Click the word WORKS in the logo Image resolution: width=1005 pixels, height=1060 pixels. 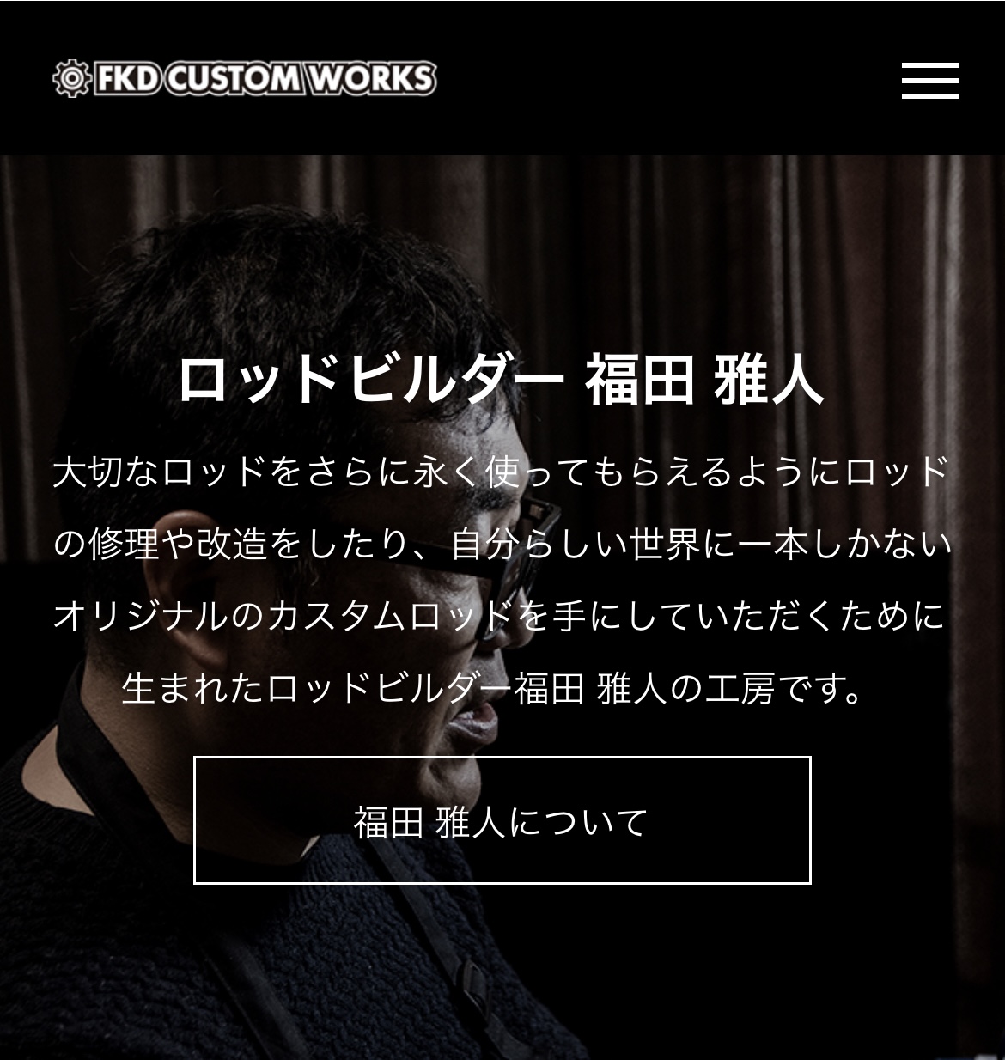click(x=371, y=79)
